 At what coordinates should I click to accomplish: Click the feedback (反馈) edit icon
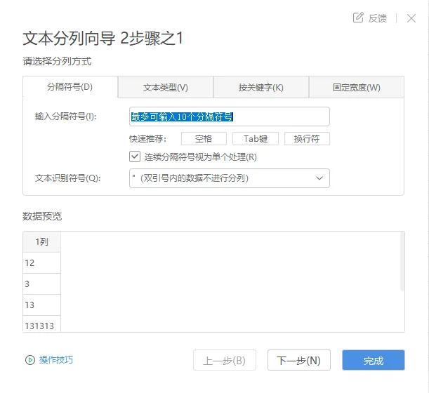click(x=358, y=18)
